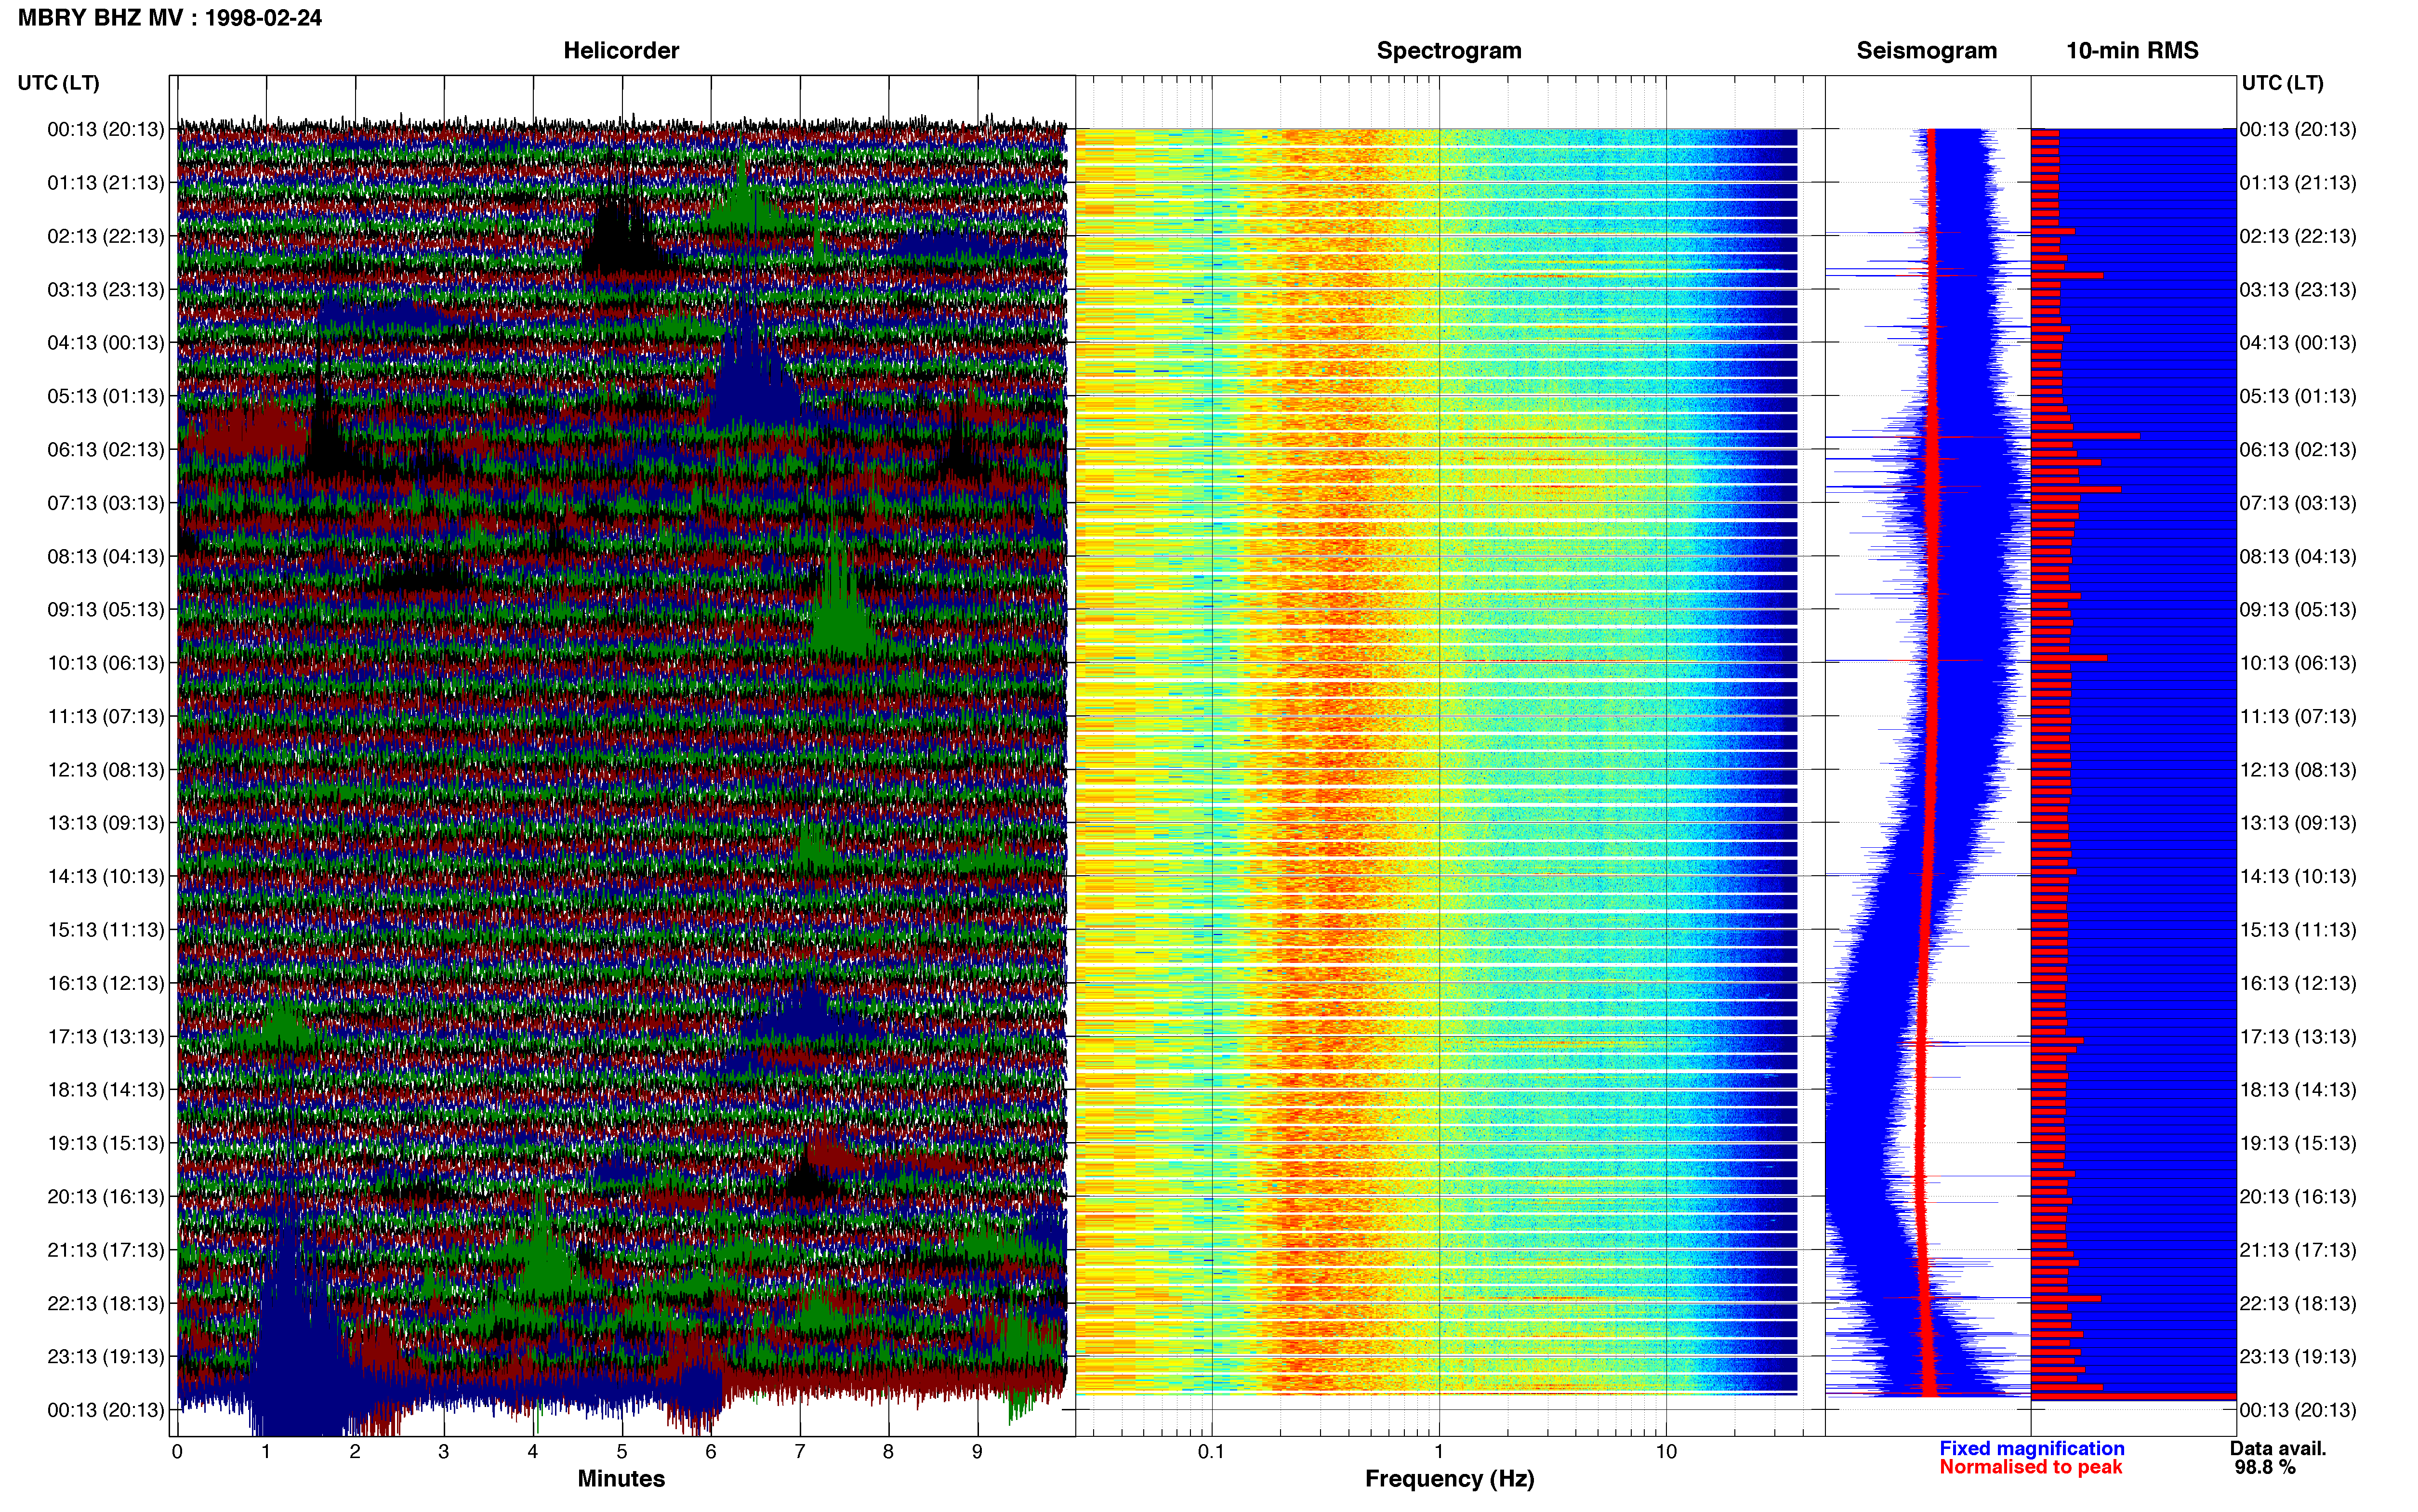Click the plot title 'MBRY BHZ MV : 1998-02-24'
Screen dimensions: 2418x1512
pyautogui.click(x=170, y=18)
